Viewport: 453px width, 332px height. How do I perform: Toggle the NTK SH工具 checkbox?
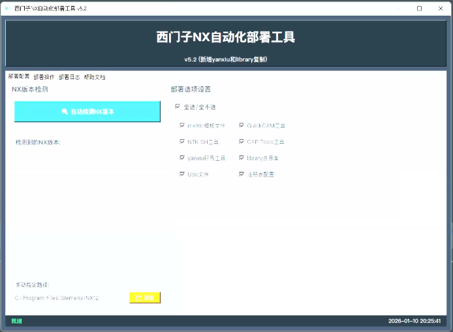point(182,141)
